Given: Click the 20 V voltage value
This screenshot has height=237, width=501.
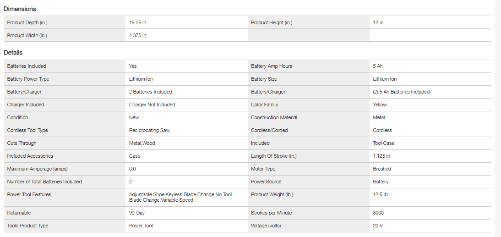Looking at the screenshot, I should (x=378, y=226).
